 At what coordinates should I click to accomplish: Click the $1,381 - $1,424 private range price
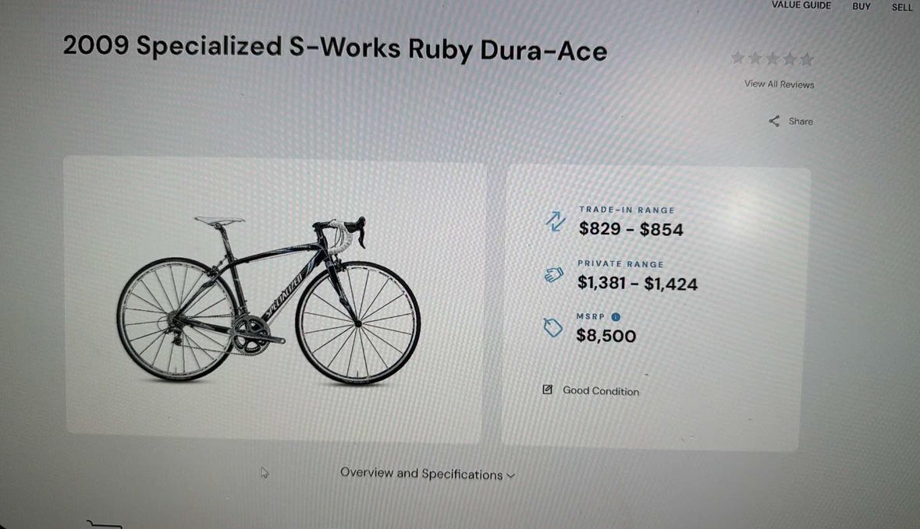tap(637, 283)
